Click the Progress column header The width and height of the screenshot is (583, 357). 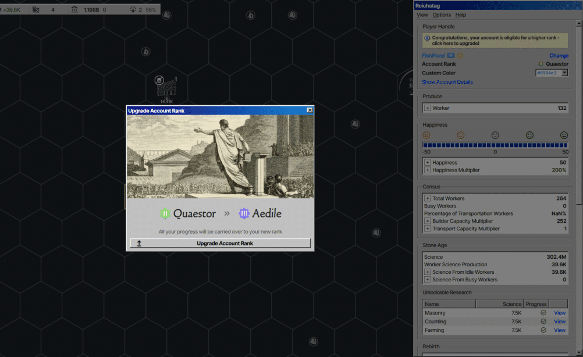tap(536, 304)
